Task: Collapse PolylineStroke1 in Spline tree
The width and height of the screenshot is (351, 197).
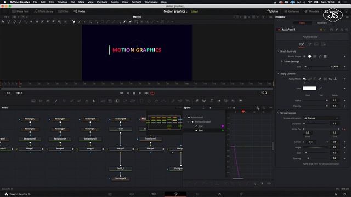Action: 188,121
